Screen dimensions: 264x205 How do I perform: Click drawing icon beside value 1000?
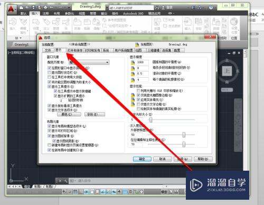pos(133,62)
